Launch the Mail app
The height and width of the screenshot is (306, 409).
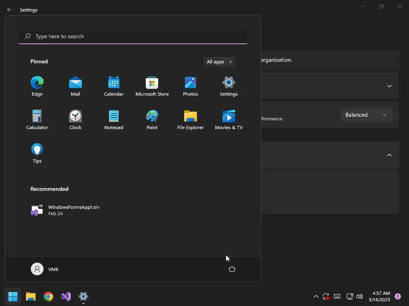(x=75, y=86)
